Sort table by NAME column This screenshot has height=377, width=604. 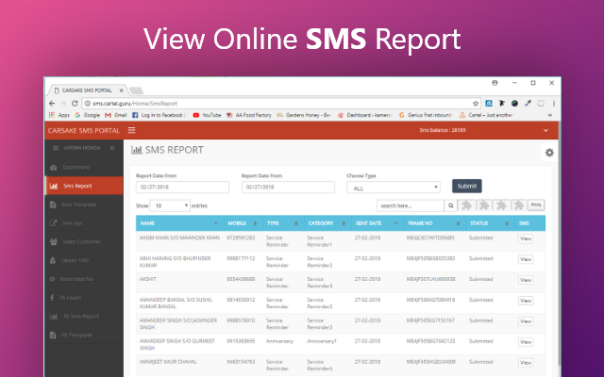(178, 223)
